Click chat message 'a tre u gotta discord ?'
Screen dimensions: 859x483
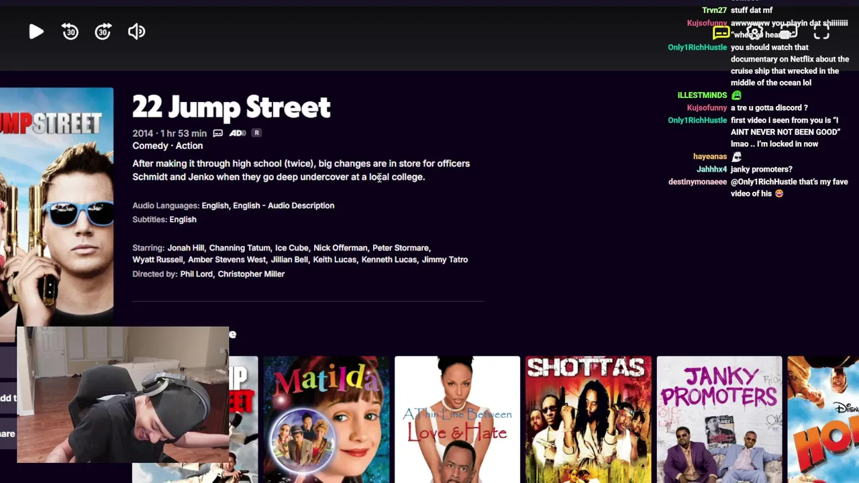[769, 107]
